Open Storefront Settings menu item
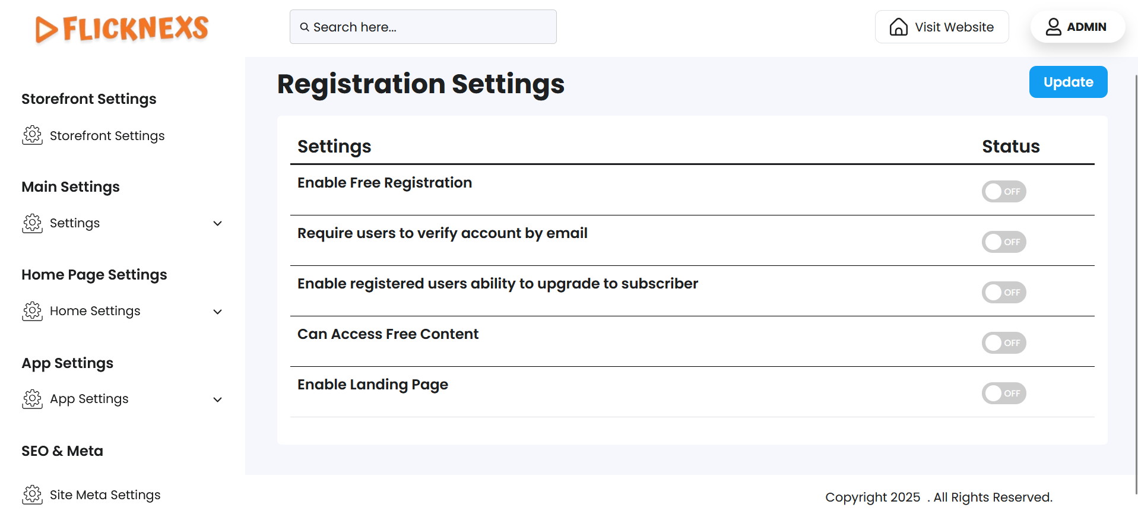Image resolution: width=1138 pixels, height=517 pixels. tap(107, 136)
